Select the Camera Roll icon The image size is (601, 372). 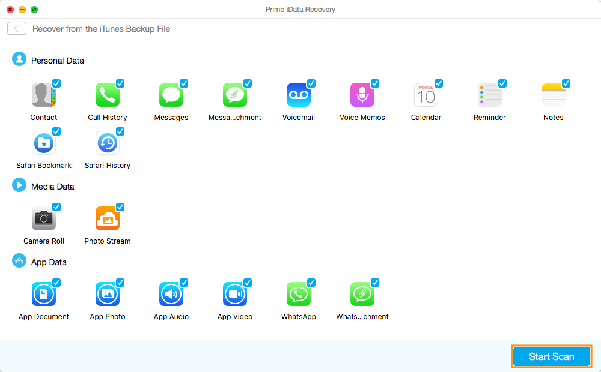pos(44,218)
